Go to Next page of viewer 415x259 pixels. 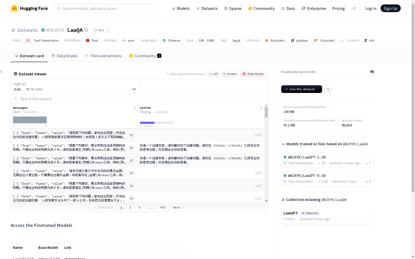click(x=178, y=207)
